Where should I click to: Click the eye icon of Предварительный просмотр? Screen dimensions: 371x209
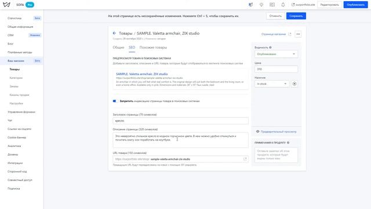pyautogui.click(x=257, y=132)
